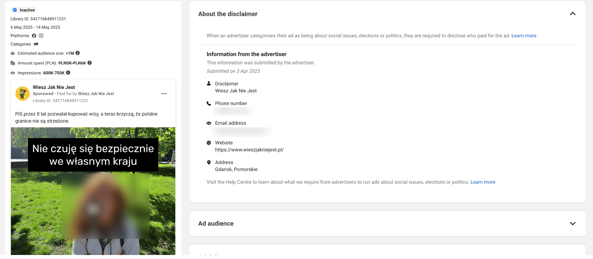This screenshot has height=259, width=593.
Task: Click the Ad audience heading
Action: 216,223
